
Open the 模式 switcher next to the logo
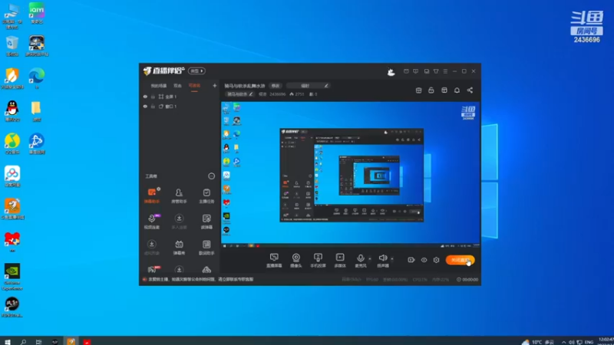pos(196,71)
